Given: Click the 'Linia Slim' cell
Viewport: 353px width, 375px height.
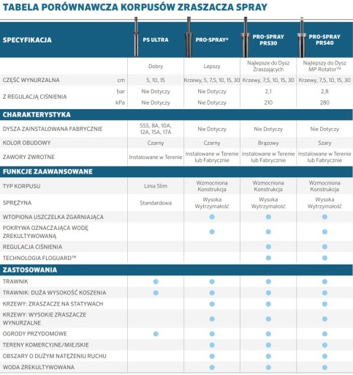Looking at the screenshot, I should [156, 186].
